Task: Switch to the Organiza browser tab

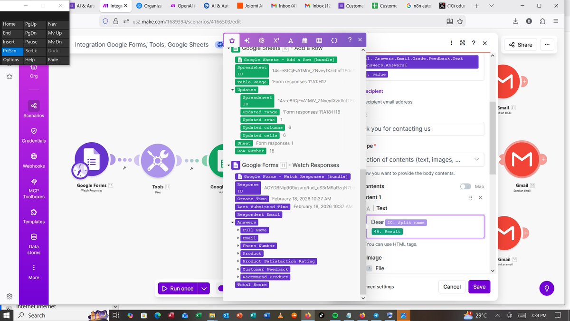Action: tap(149, 6)
